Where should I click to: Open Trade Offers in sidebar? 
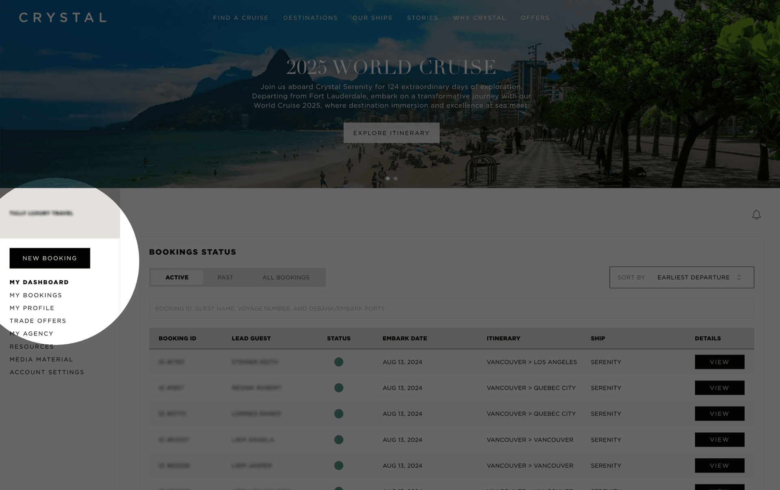click(38, 321)
